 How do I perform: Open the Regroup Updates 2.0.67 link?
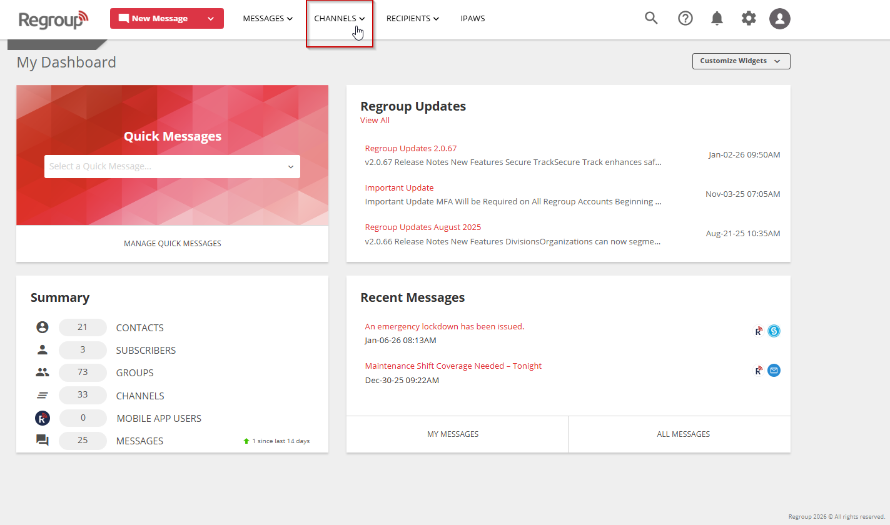[x=411, y=149]
